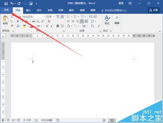Viewport: 163px width, 123px height.
Task: Apply paragraph borders
Action: click(x=75, y=26)
